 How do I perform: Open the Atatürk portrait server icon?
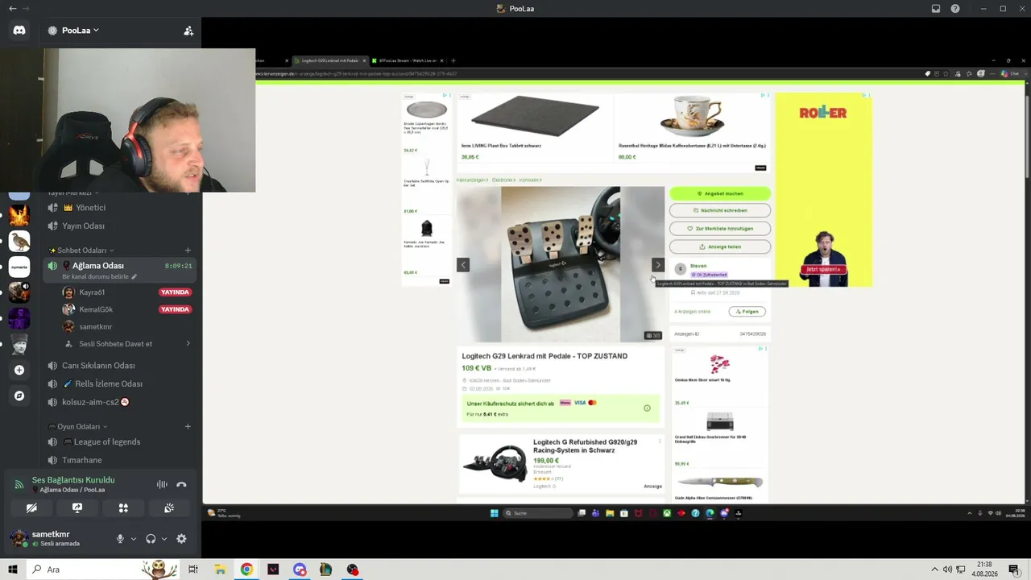[19, 344]
